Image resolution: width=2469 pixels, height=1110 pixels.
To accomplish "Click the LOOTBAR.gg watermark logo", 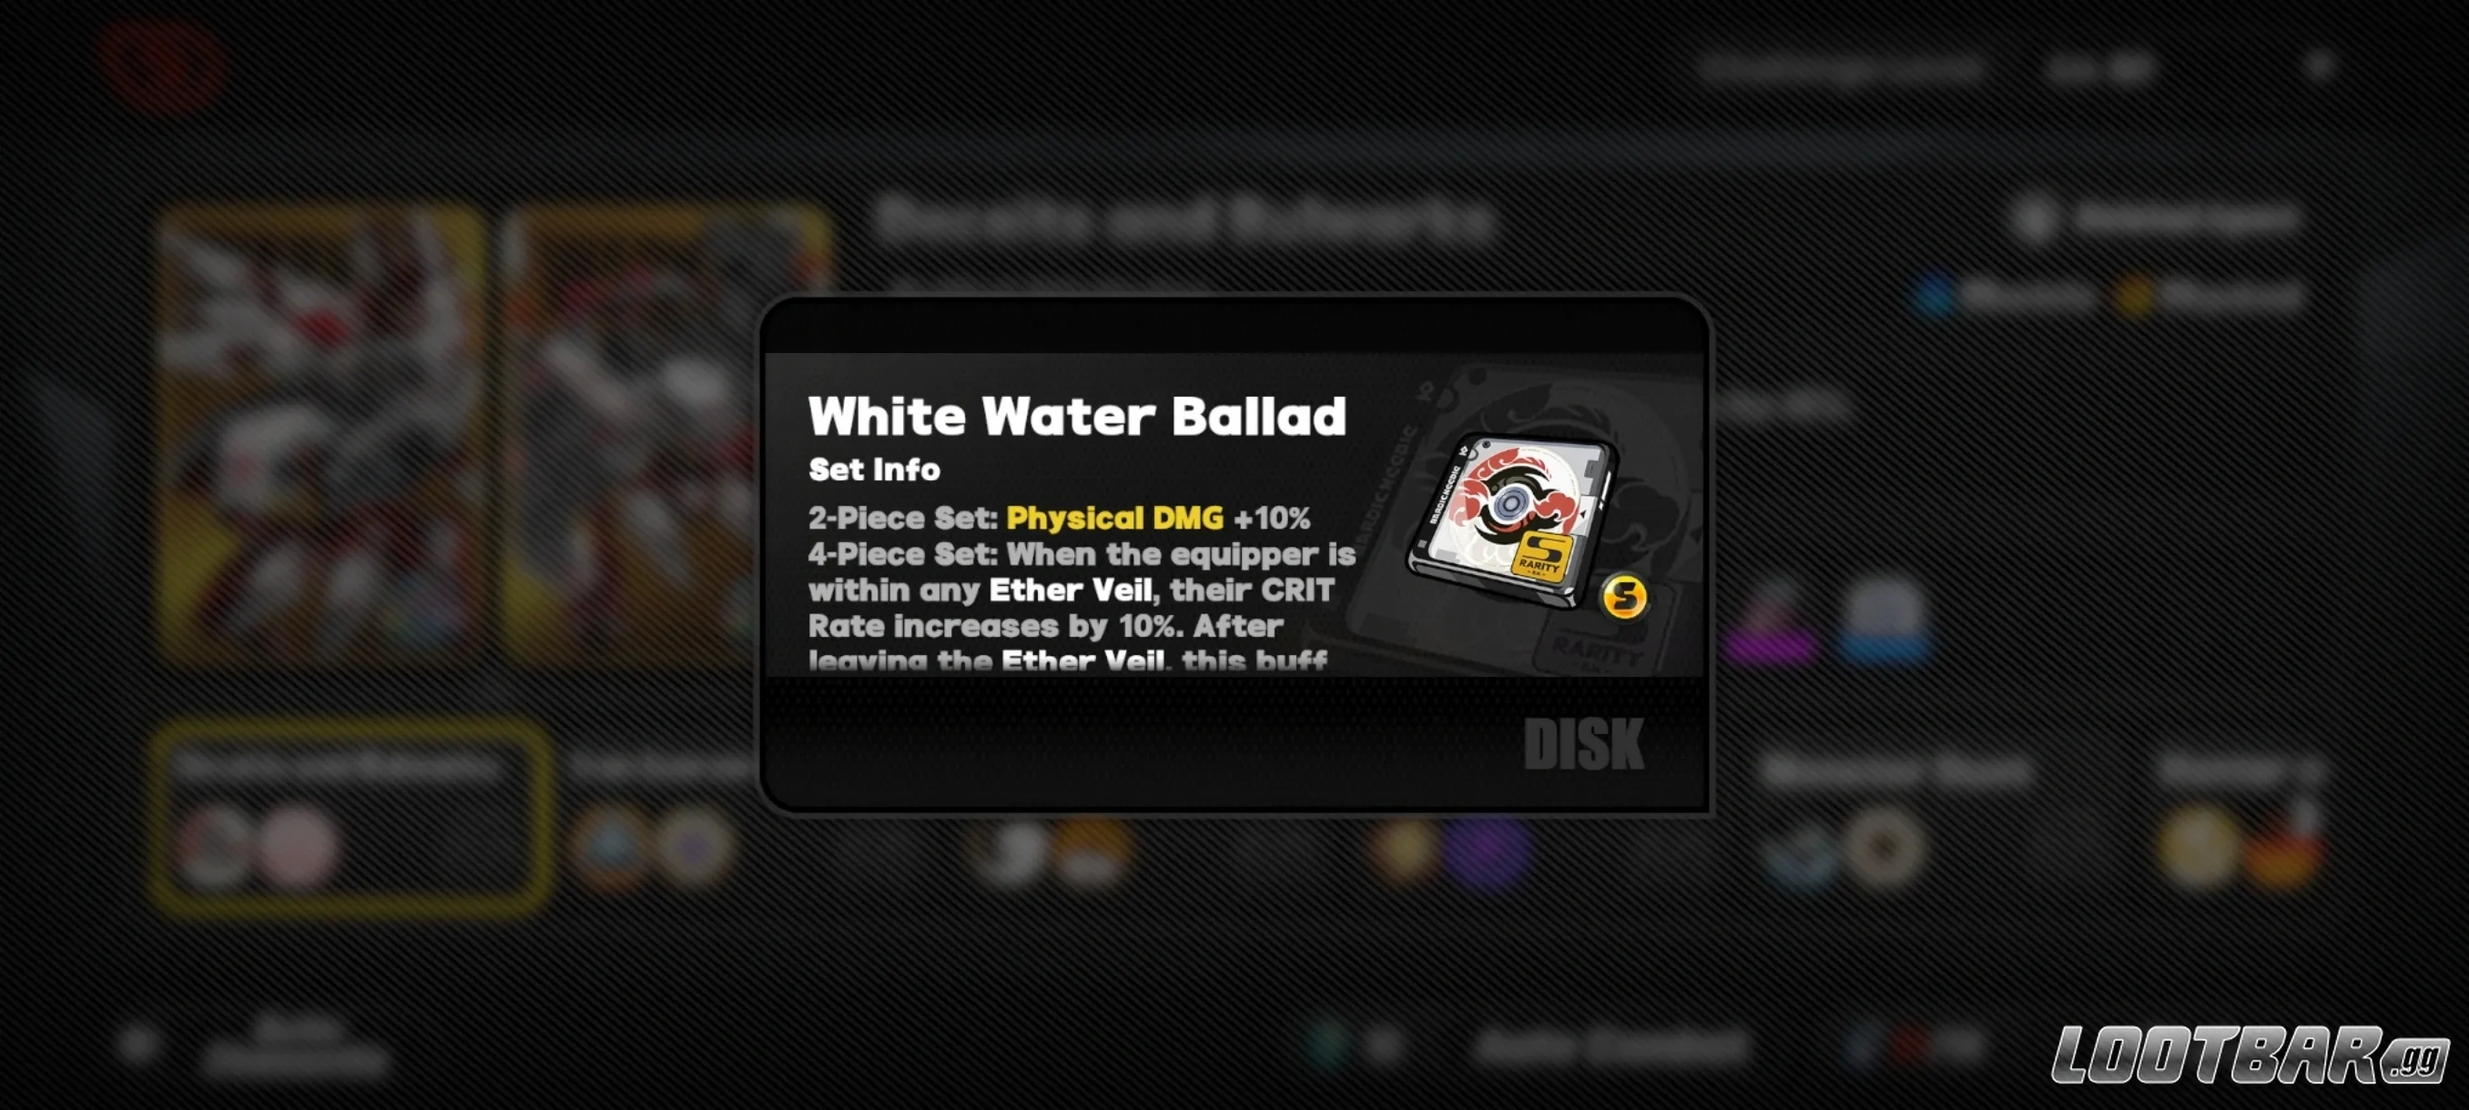I will [2249, 1054].
